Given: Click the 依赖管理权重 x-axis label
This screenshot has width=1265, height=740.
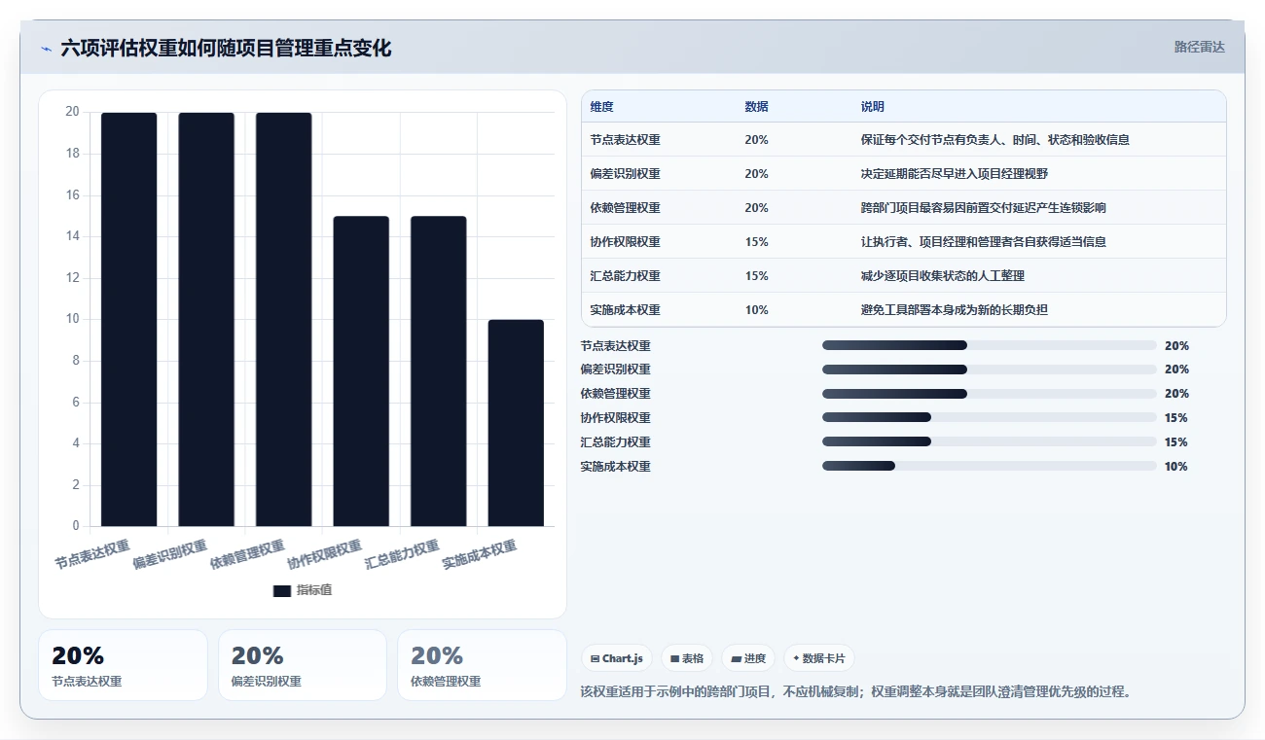Looking at the screenshot, I should pos(247,554).
